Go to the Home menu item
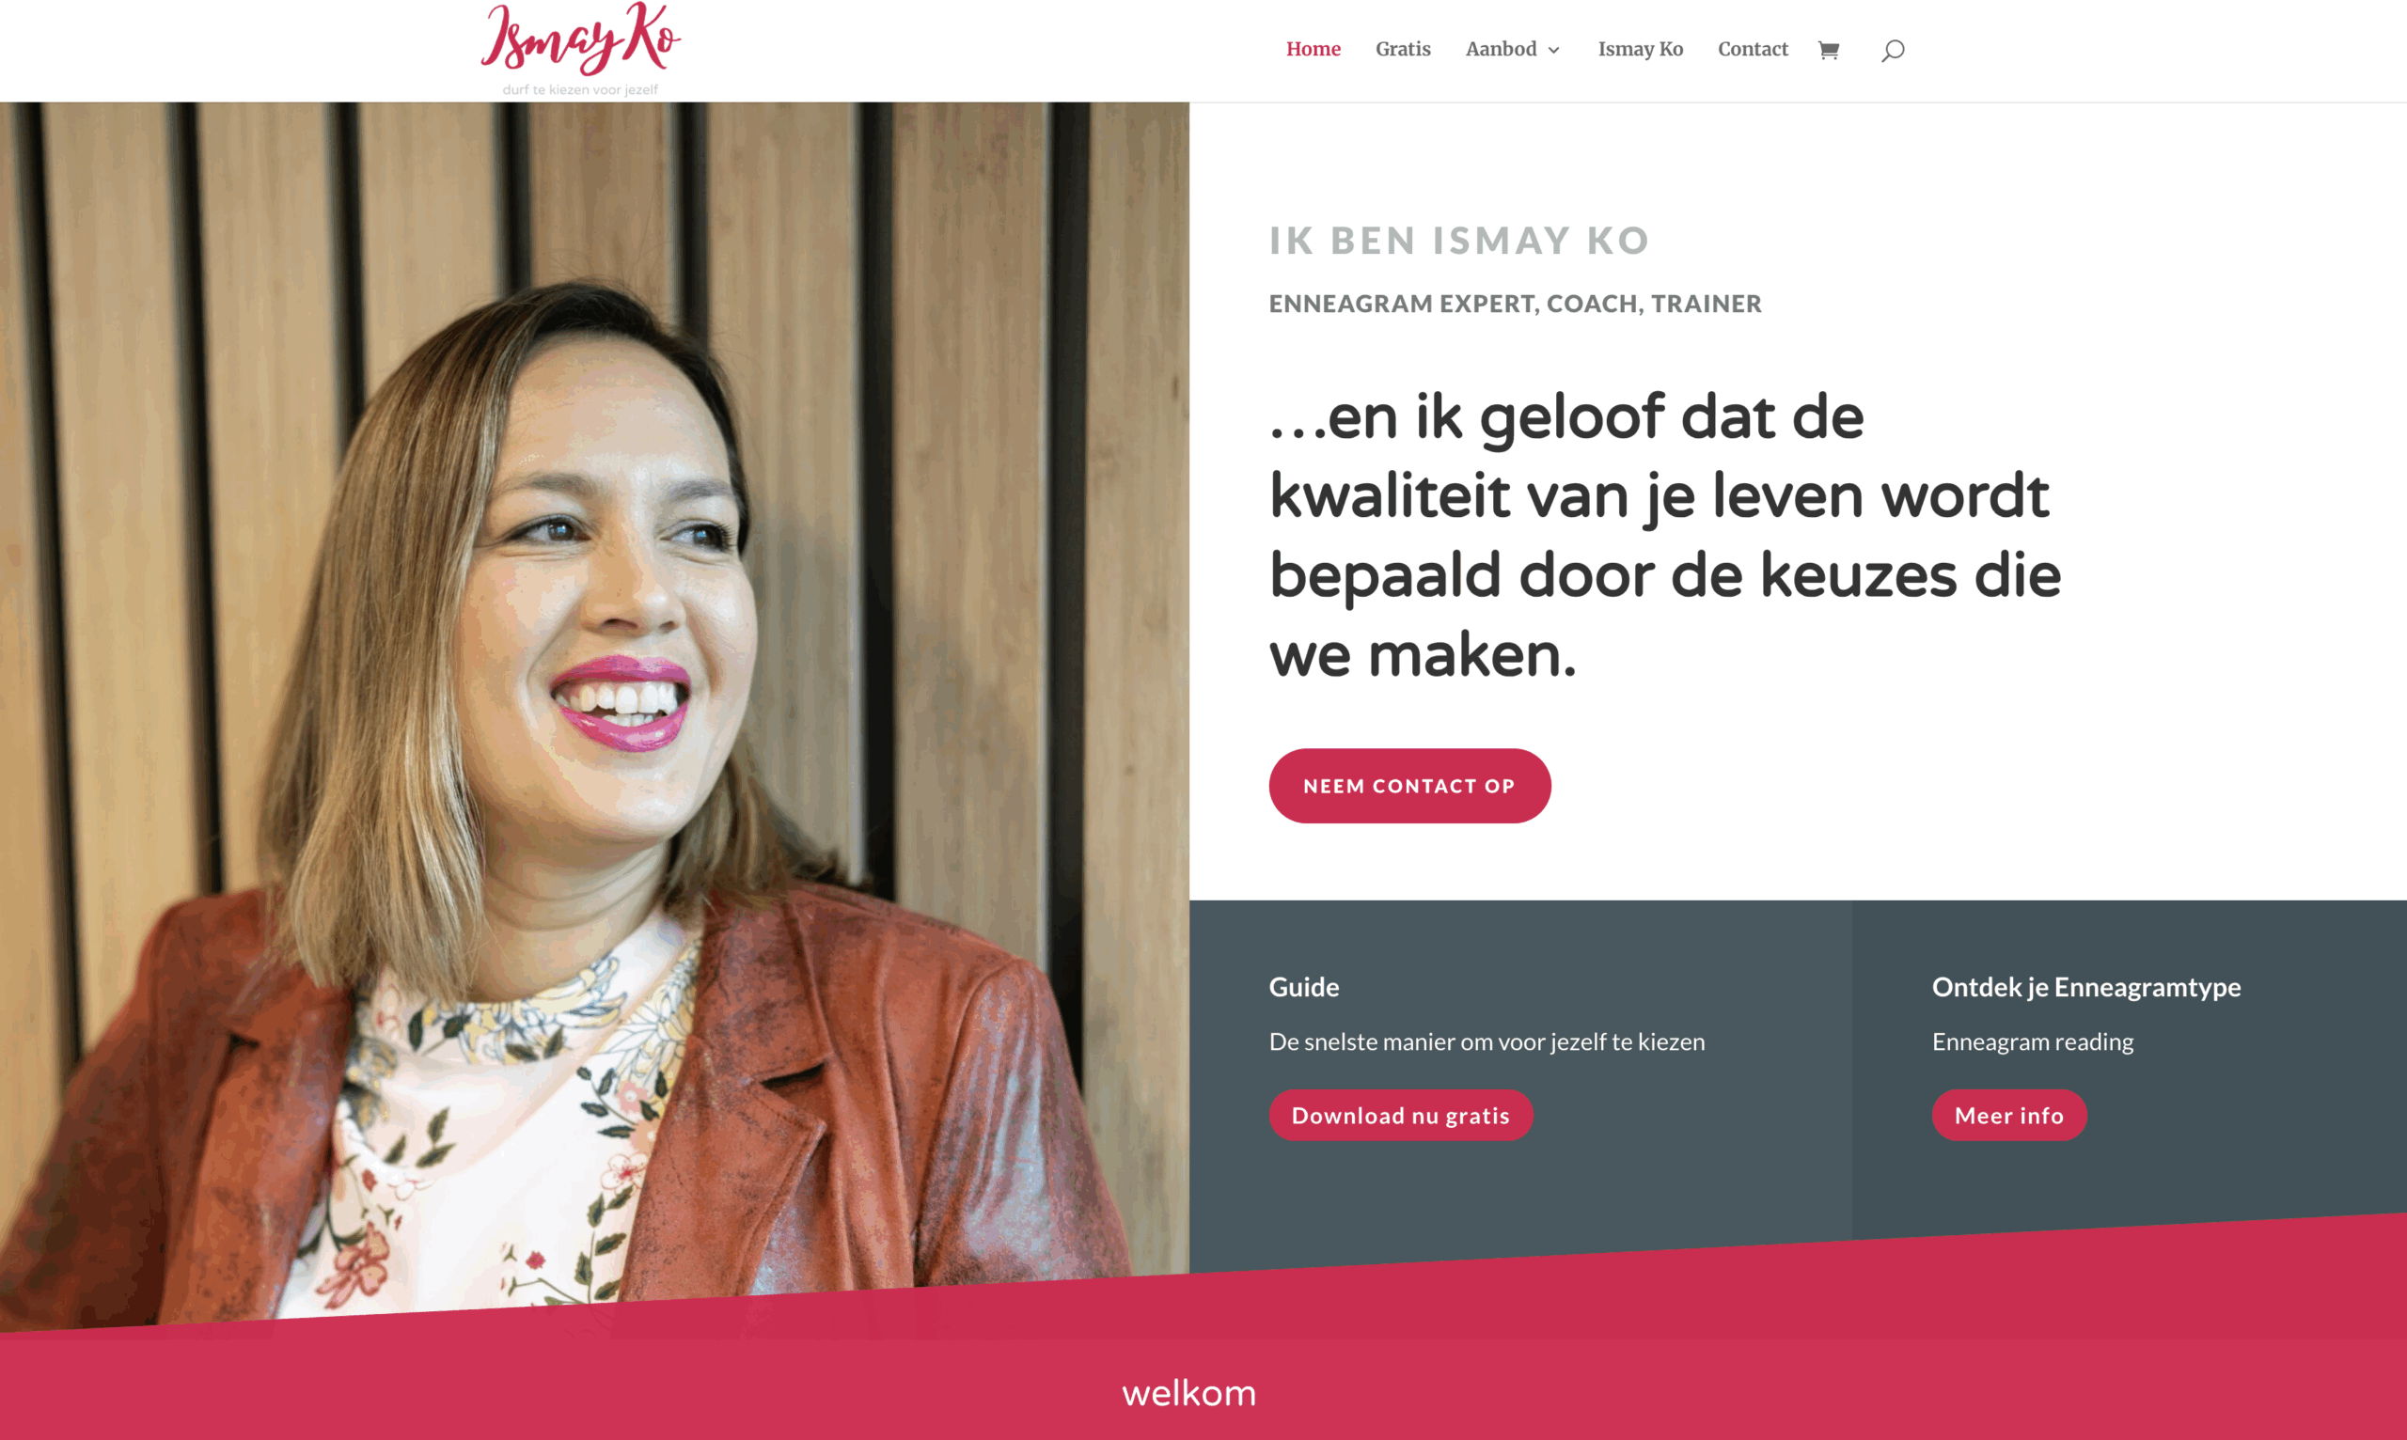The image size is (2407, 1440). pyautogui.click(x=1314, y=50)
